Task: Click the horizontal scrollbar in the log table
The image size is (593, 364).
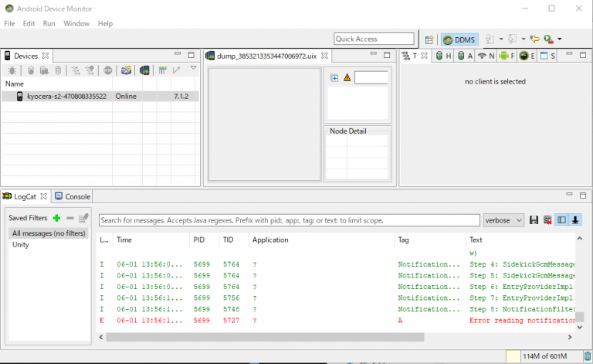Action: pyautogui.click(x=309, y=337)
